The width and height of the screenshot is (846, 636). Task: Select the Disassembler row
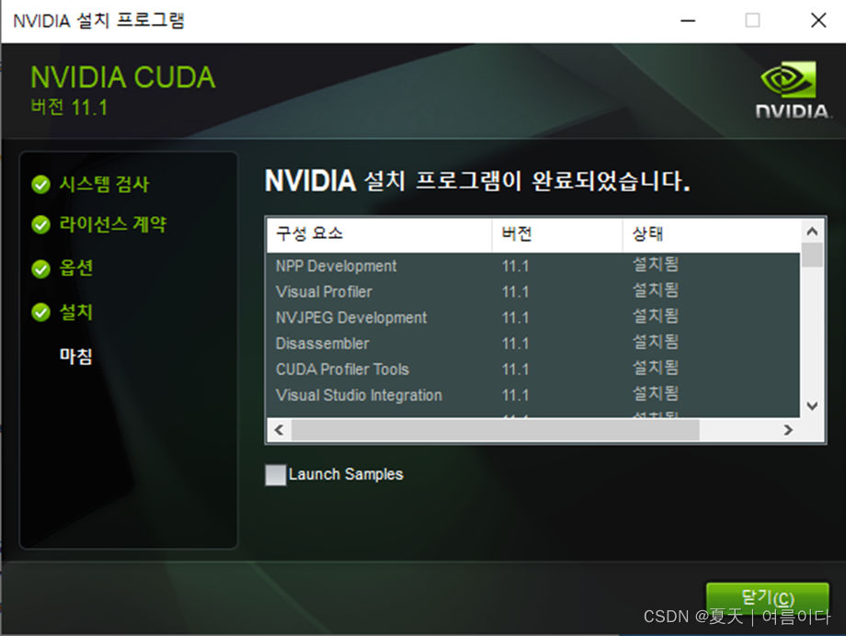(x=533, y=344)
